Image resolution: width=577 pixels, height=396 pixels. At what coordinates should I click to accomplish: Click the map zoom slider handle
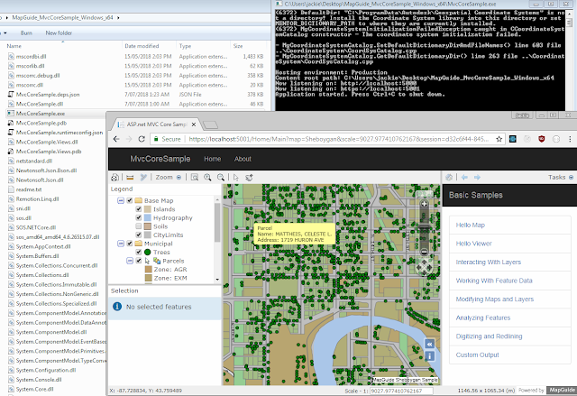coord(424,227)
